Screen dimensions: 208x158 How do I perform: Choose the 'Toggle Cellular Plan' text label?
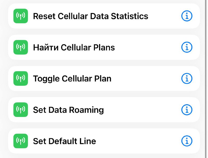pos(72,79)
